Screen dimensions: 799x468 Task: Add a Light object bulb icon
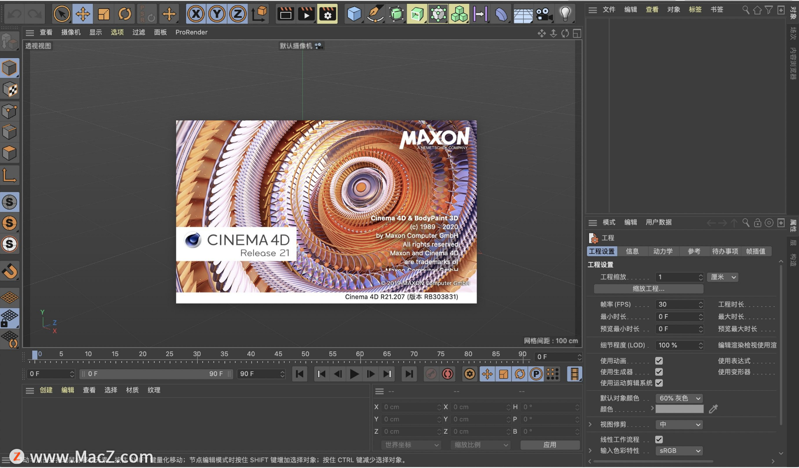tap(565, 14)
